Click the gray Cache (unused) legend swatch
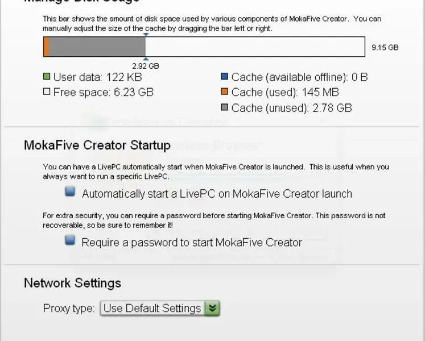The width and height of the screenshot is (425, 341). pos(224,107)
